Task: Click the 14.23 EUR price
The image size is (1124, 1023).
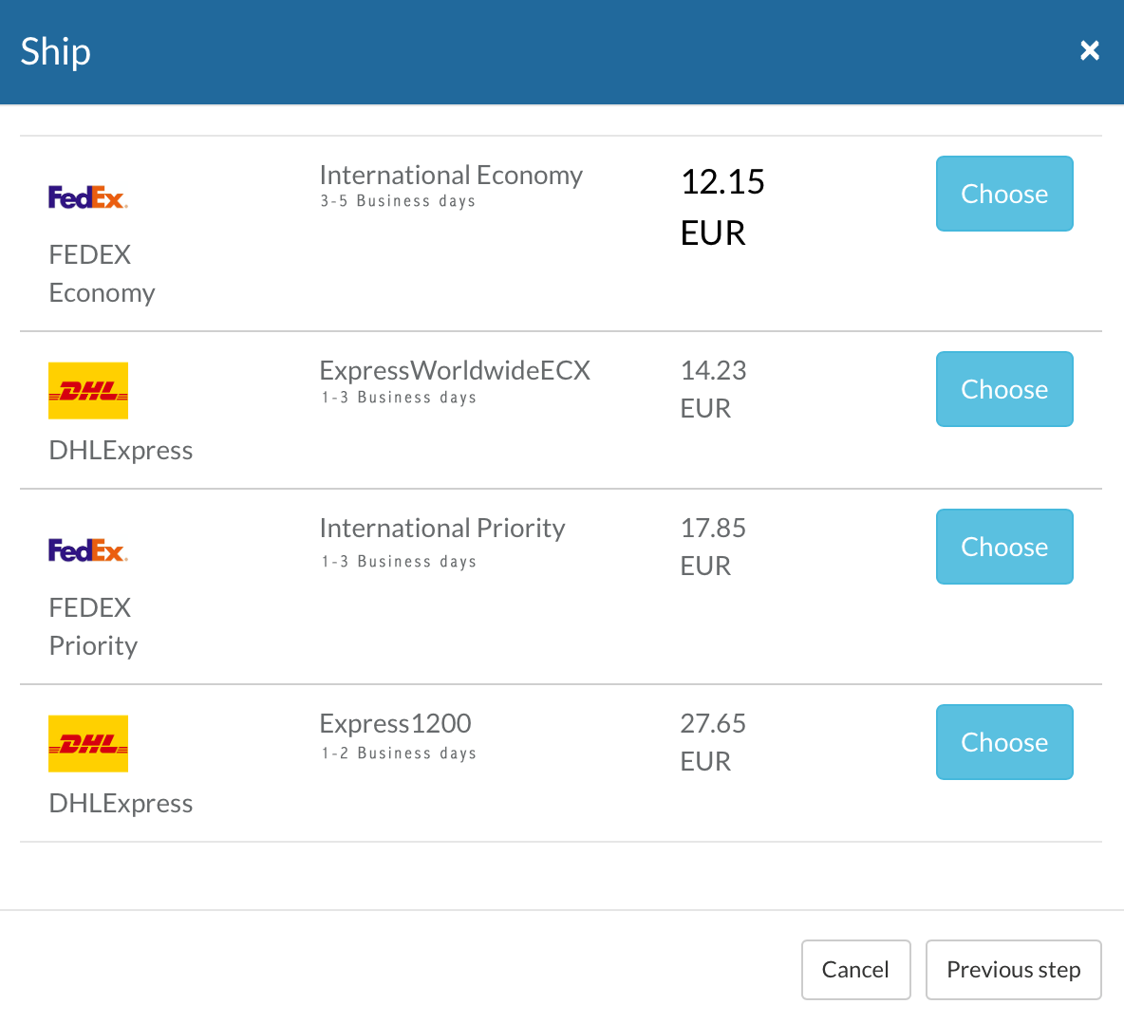Action: (x=713, y=389)
